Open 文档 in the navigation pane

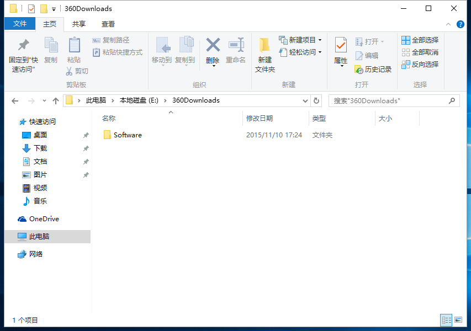(35, 162)
